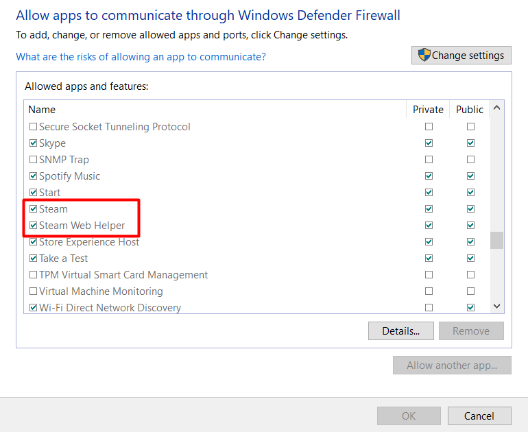The width and height of the screenshot is (528, 432).
Task: Click the Cancel button
Action: click(x=479, y=416)
